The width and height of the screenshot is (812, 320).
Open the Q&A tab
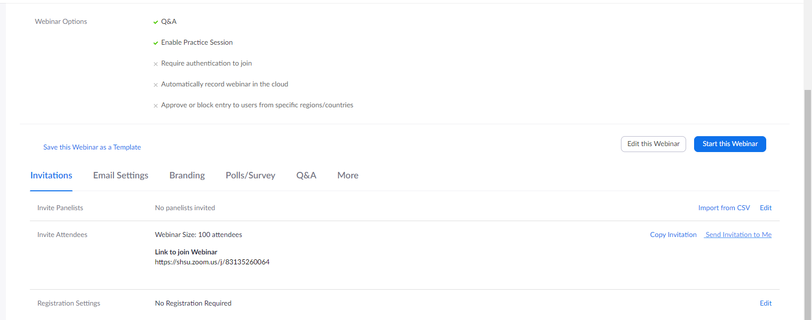click(x=306, y=175)
